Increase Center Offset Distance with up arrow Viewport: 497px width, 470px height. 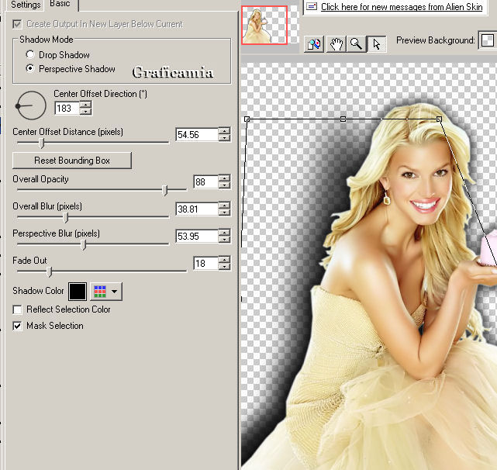[224, 131]
